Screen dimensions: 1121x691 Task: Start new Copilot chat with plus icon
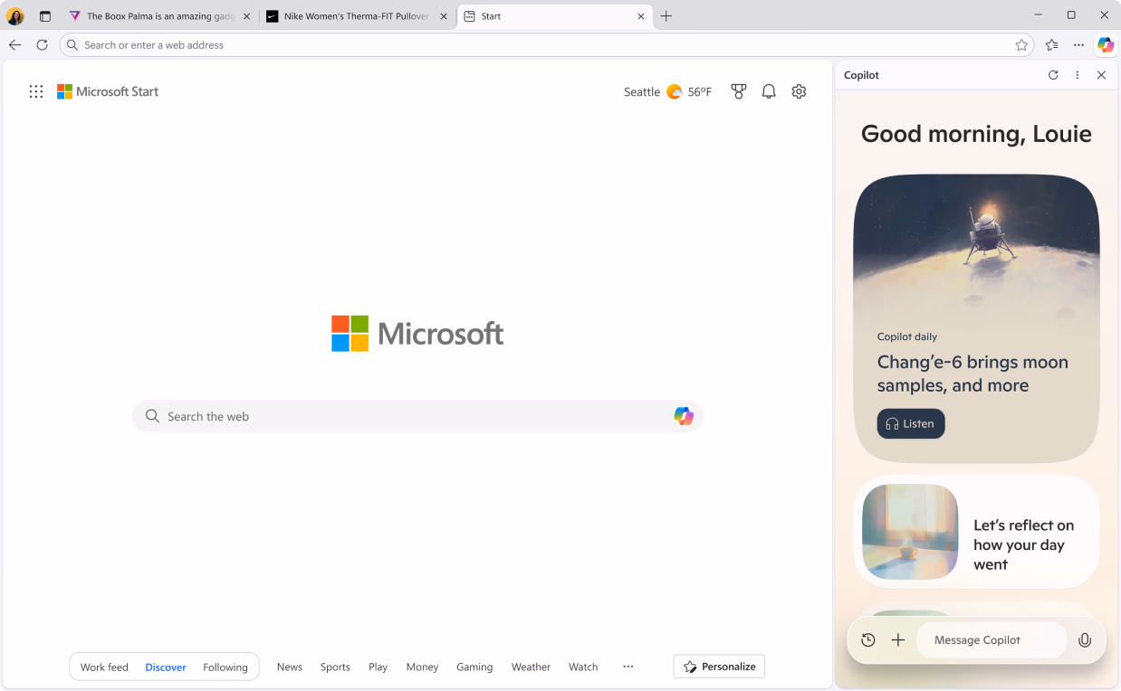pyautogui.click(x=898, y=639)
